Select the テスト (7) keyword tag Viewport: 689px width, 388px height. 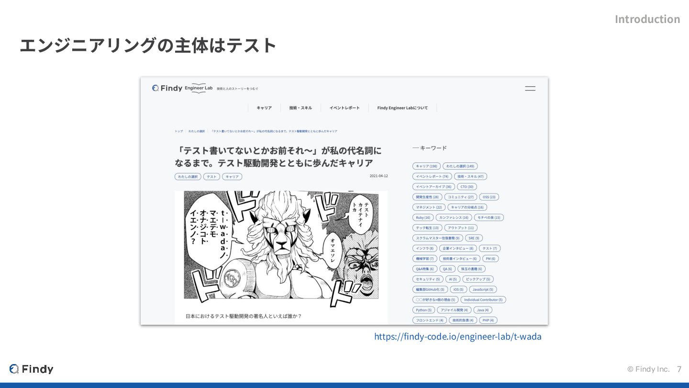click(x=490, y=249)
